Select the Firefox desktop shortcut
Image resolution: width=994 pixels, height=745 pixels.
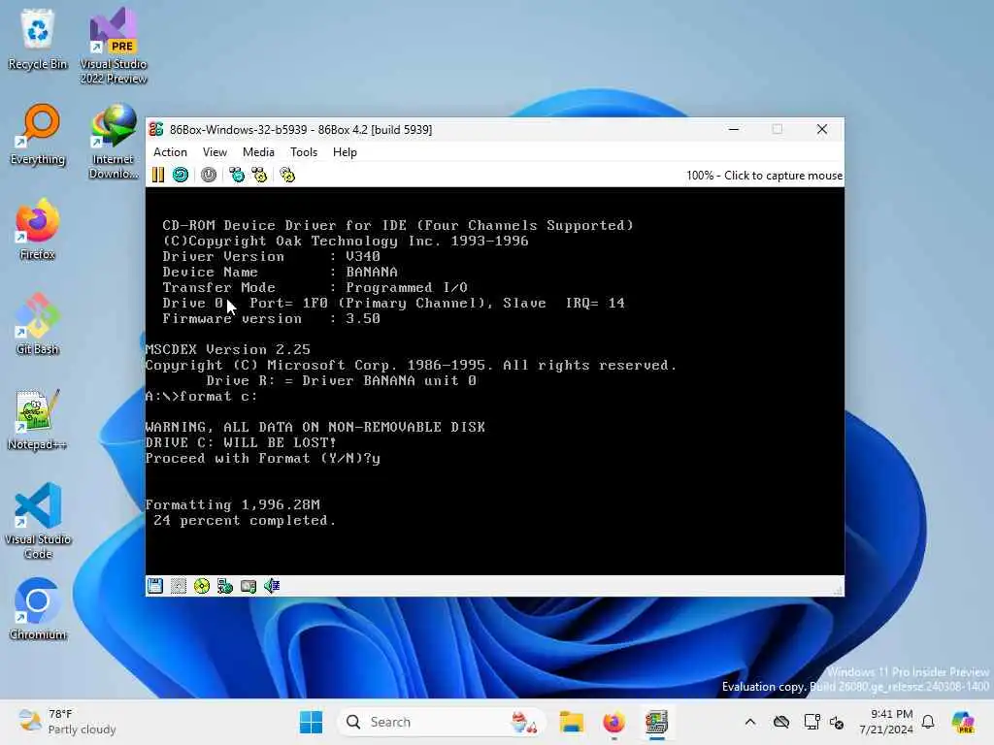[38, 229]
